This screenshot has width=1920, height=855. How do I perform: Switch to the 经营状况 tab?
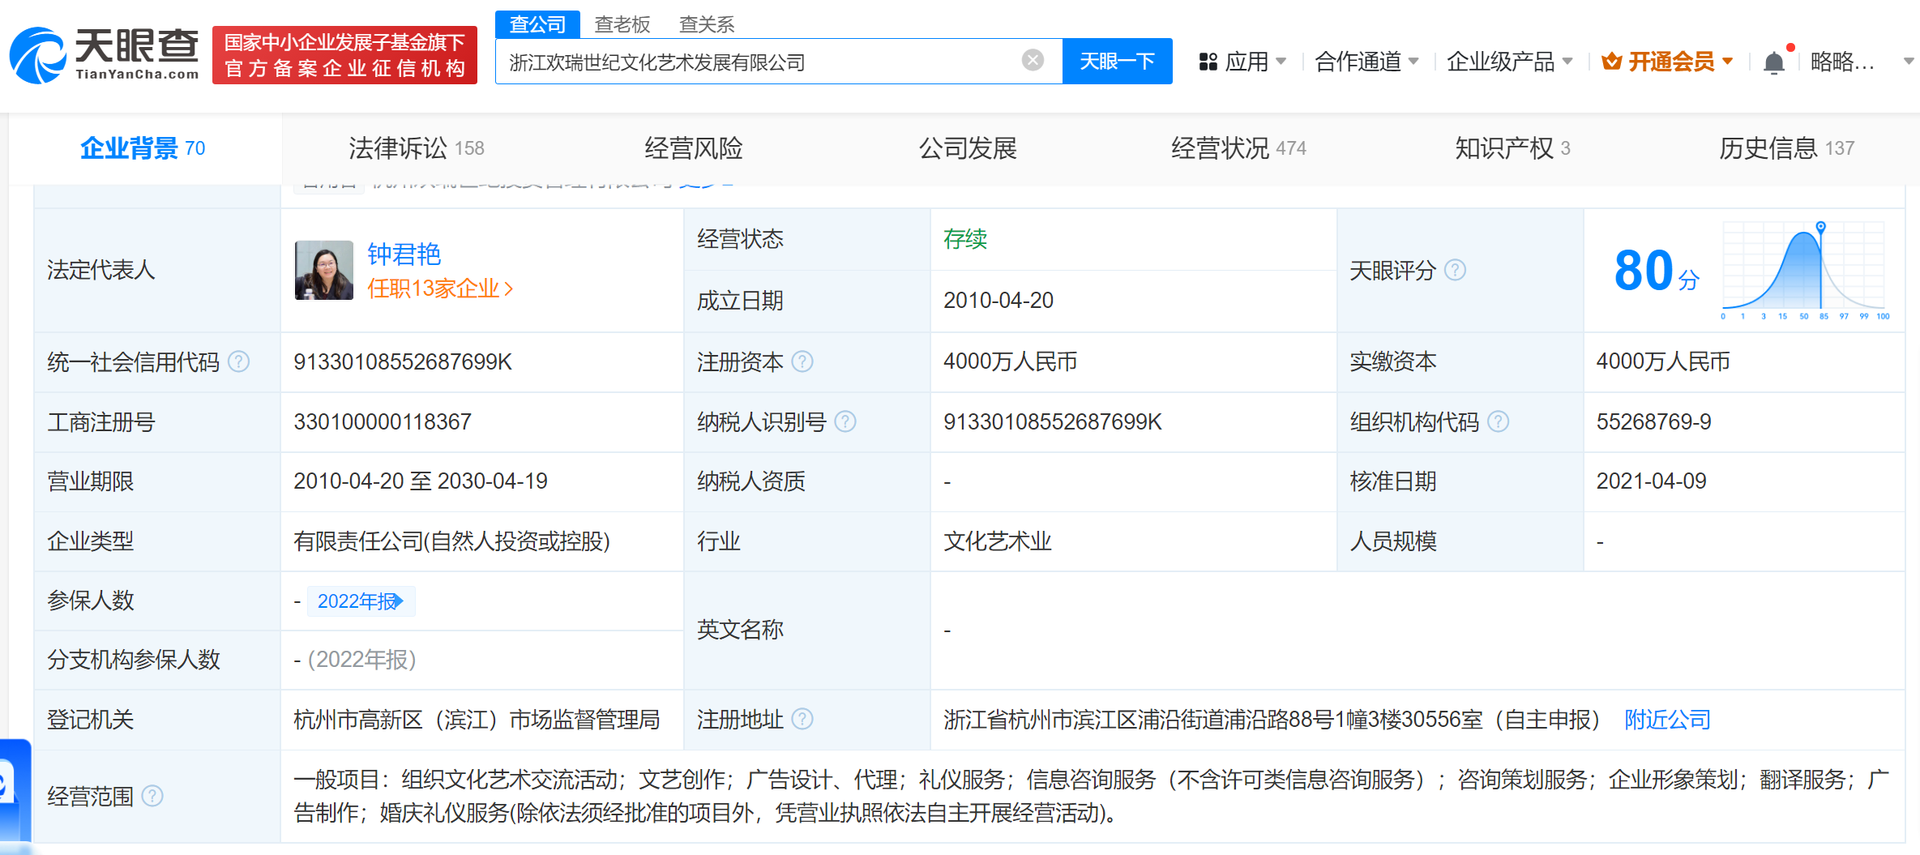tap(1238, 148)
